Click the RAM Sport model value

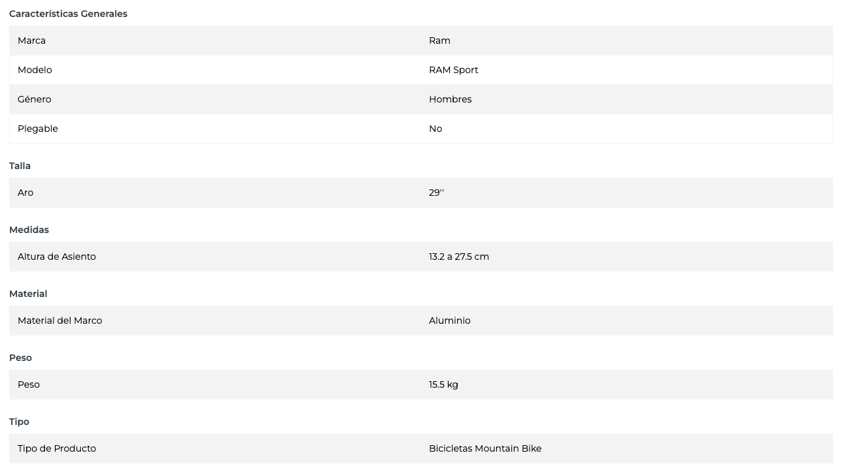(453, 70)
